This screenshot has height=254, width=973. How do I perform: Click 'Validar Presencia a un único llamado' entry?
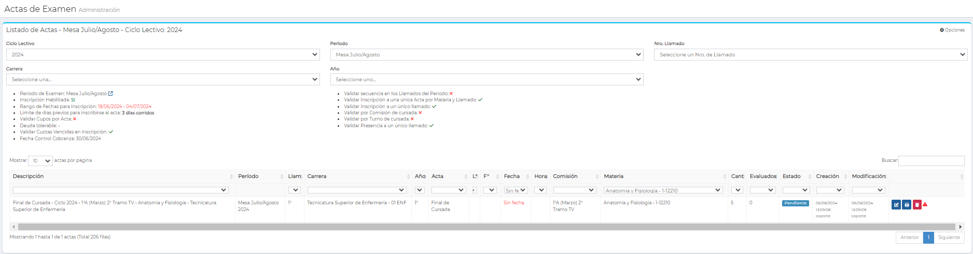388,126
